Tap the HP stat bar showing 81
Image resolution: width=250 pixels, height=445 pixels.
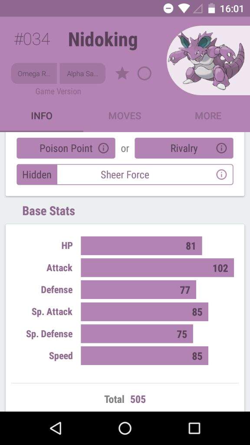141,246
